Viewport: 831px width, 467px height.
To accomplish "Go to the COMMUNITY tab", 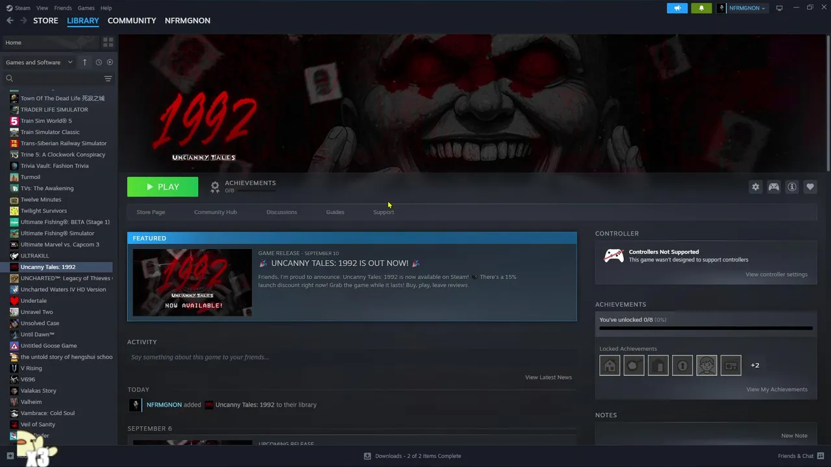I will point(132,21).
